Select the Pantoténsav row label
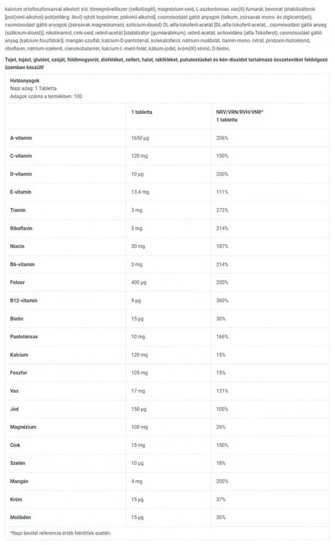 pyautogui.click(x=25, y=336)
